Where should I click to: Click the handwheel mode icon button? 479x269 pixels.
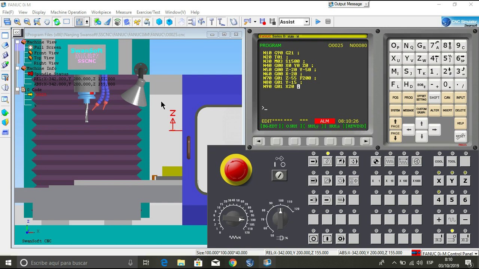click(x=417, y=161)
